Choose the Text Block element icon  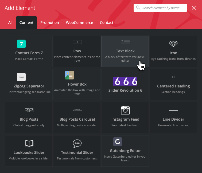pyautogui.click(x=125, y=42)
